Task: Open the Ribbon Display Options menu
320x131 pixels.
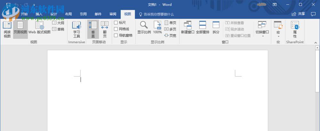Action: tap(275, 5)
